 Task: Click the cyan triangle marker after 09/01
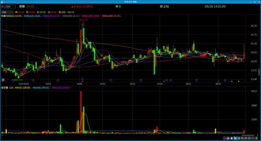coord(232,81)
